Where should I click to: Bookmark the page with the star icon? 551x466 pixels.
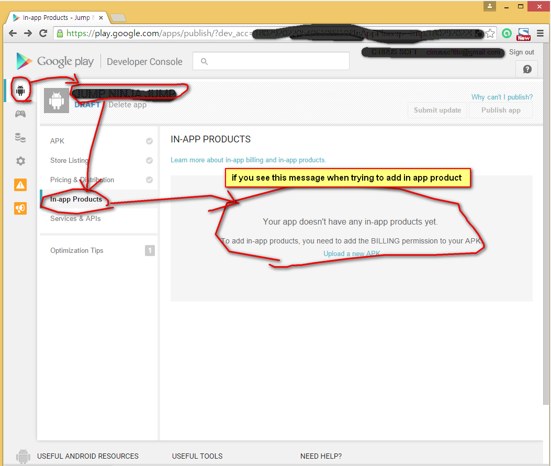490,34
